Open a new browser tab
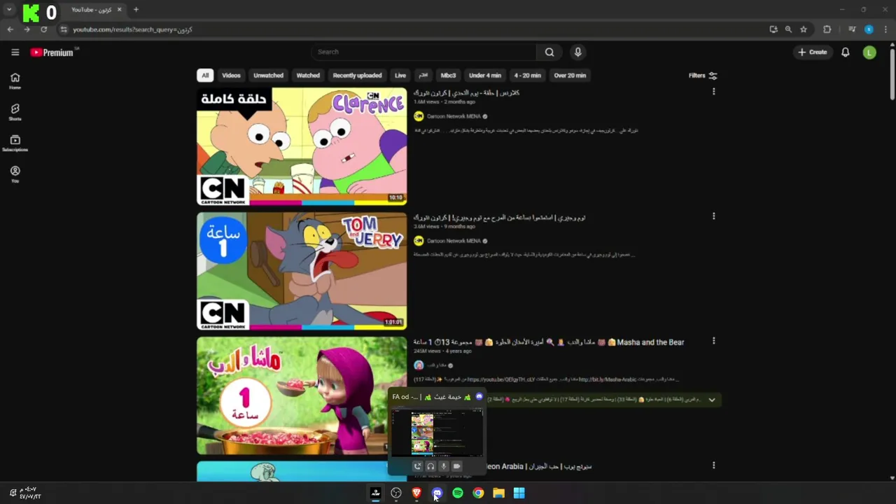The height and width of the screenshot is (504, 896). click(136, 10)
